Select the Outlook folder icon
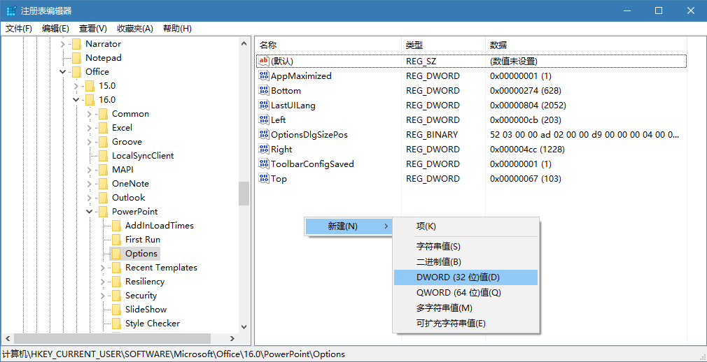 104,197
